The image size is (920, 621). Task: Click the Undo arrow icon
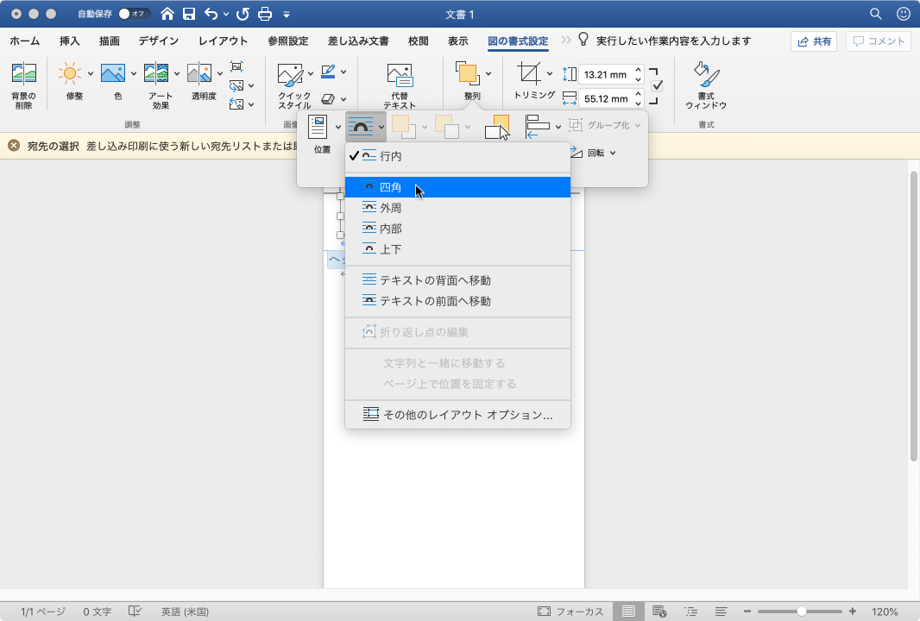pos(211,14)
